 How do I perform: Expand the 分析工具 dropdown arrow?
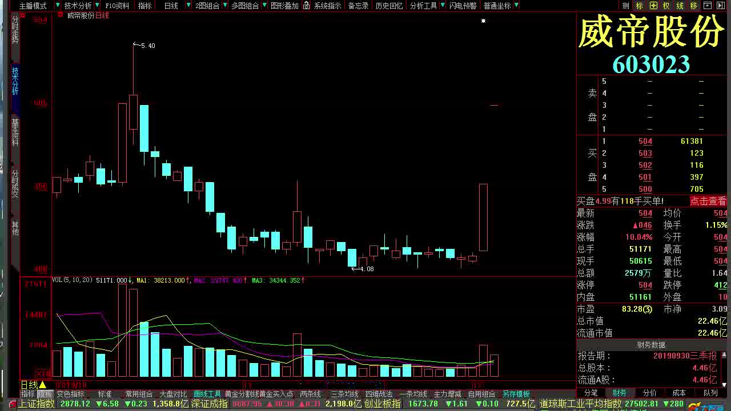tap(442, 5)
